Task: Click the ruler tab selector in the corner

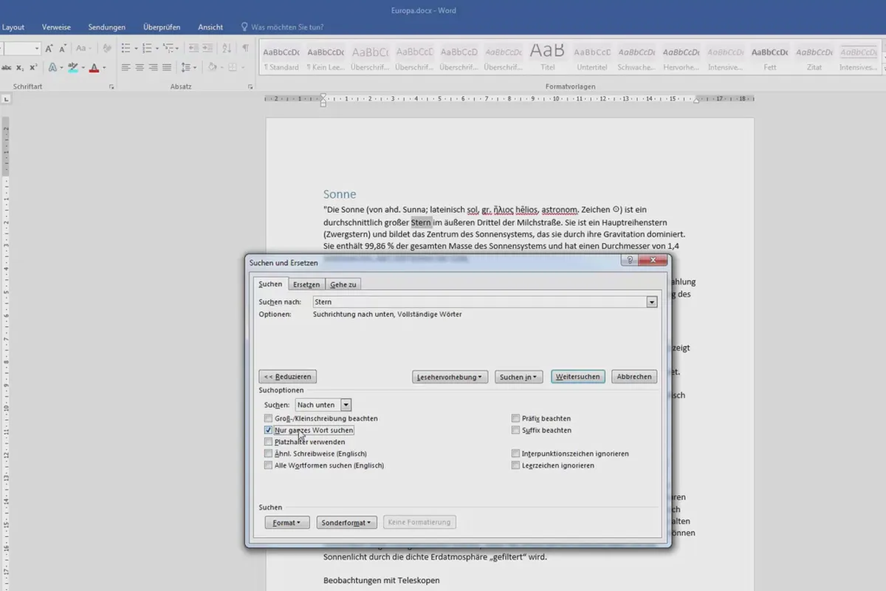Action: [x=7, y=98]
